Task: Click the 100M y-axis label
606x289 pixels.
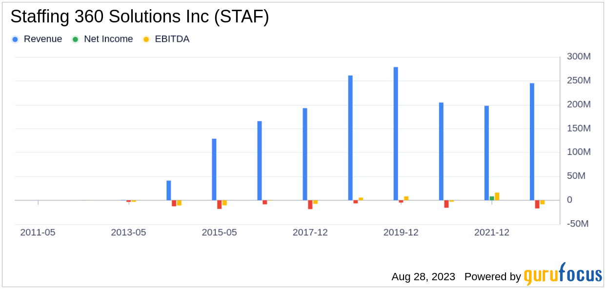Action: (579, 153)
